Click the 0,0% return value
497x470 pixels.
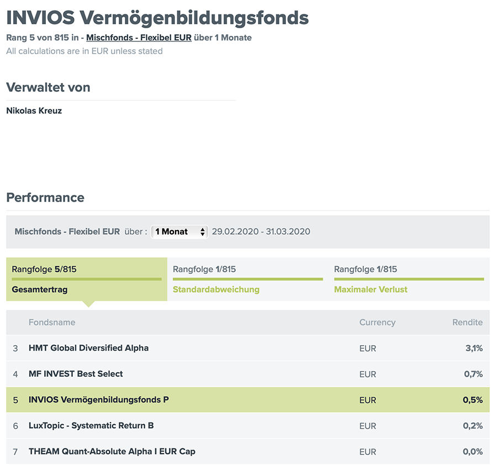[473, 452]
